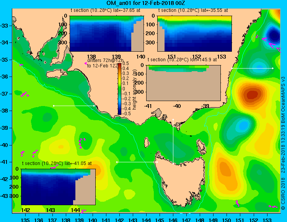Click the 150 longitude axis label
The height and width of the screenshot is (222, 287).
click(x=227, y=220)
